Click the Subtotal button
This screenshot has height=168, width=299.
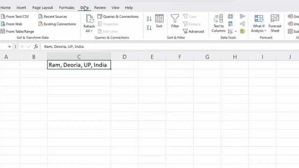[x=293, y=31]
